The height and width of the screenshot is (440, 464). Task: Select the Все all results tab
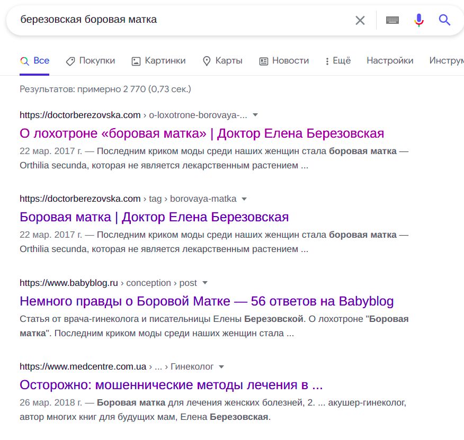point(35,61)
